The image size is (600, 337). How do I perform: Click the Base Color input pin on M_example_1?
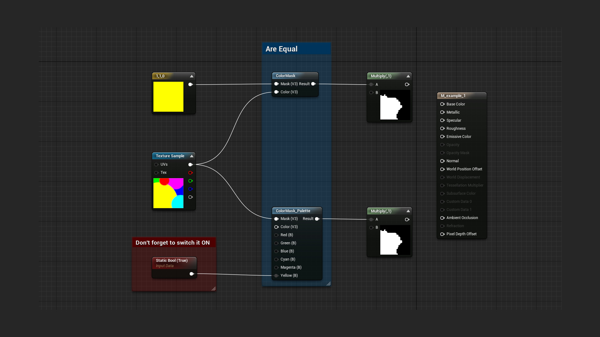(x=442, y=104)
